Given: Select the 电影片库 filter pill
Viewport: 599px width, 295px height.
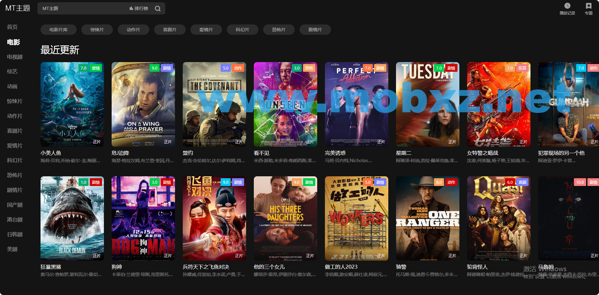Looking at the screenshot, I should click(x=59, y=30).
